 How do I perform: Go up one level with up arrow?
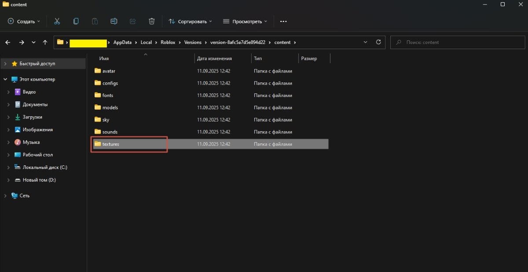click(45, 43)
